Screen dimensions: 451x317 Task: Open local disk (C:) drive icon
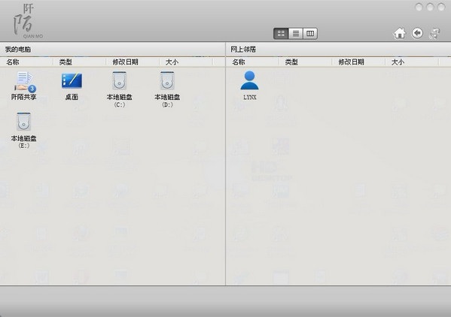coord(120,81)
